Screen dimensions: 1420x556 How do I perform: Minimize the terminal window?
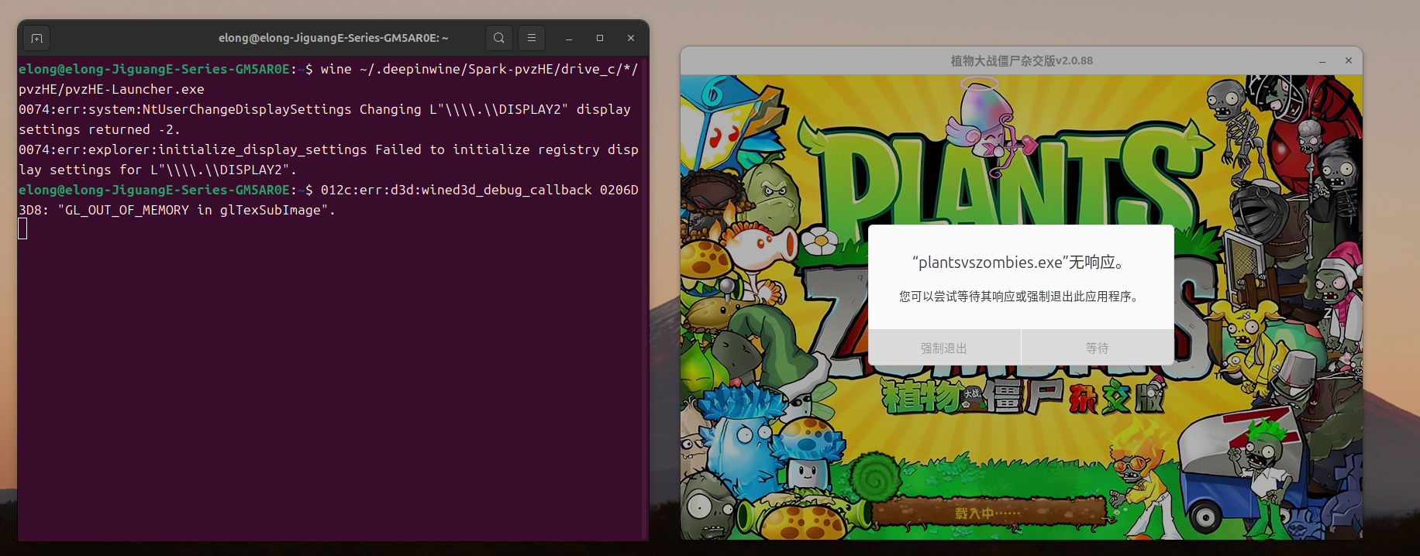click(x=569, y=38)
